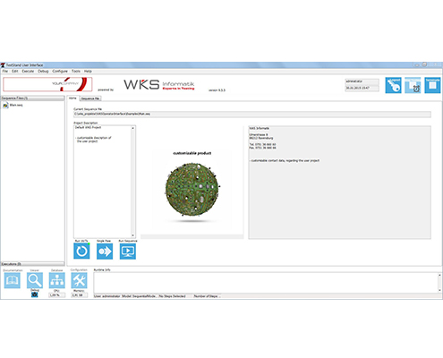Click the date and time field
Viewport: 443px width, 358px height.
click(x=362, y=89)
